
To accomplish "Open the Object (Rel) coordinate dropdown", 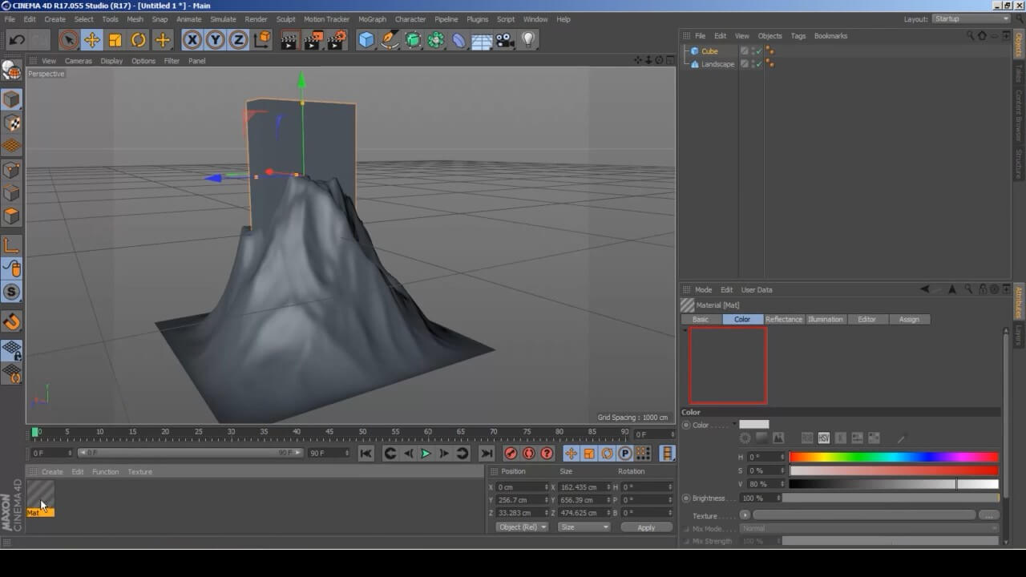I will pos(522,527).
